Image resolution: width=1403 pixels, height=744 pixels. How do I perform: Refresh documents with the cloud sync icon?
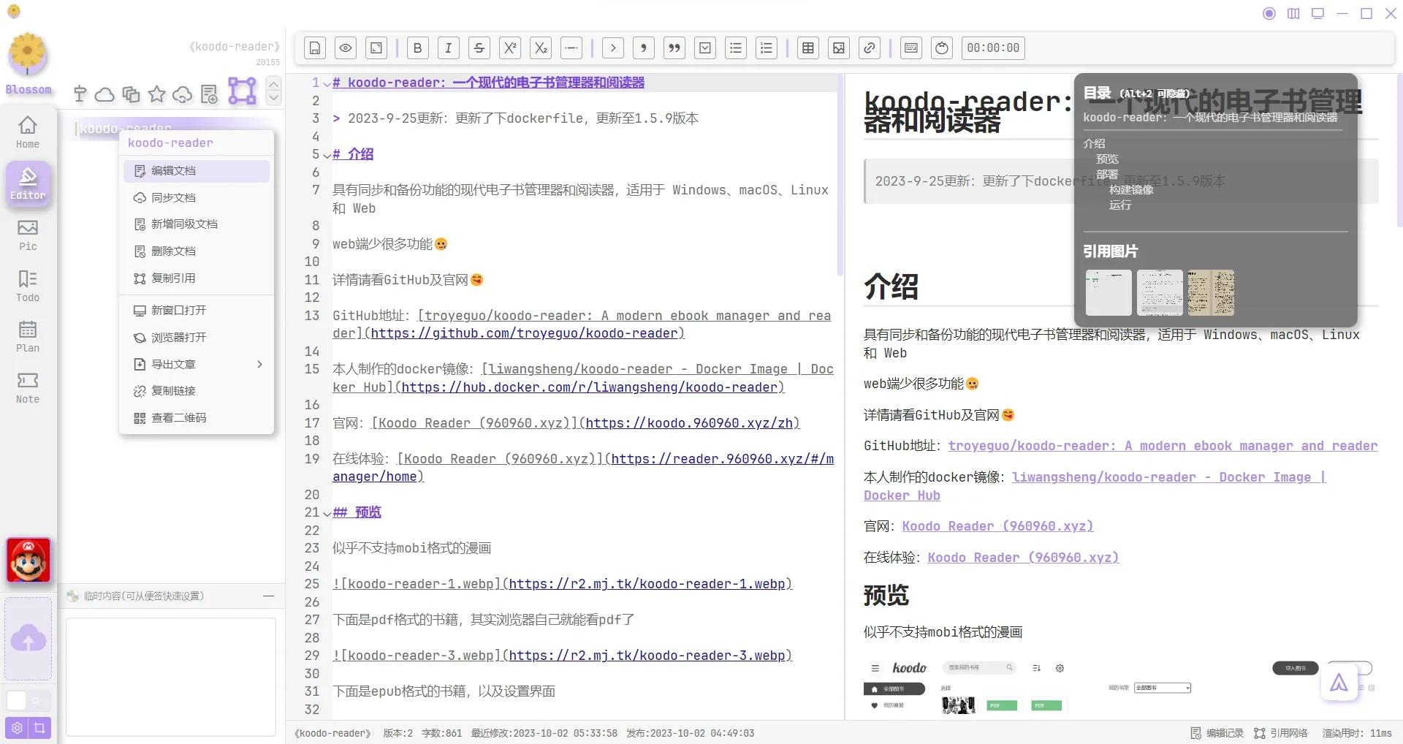coord(183,94)
